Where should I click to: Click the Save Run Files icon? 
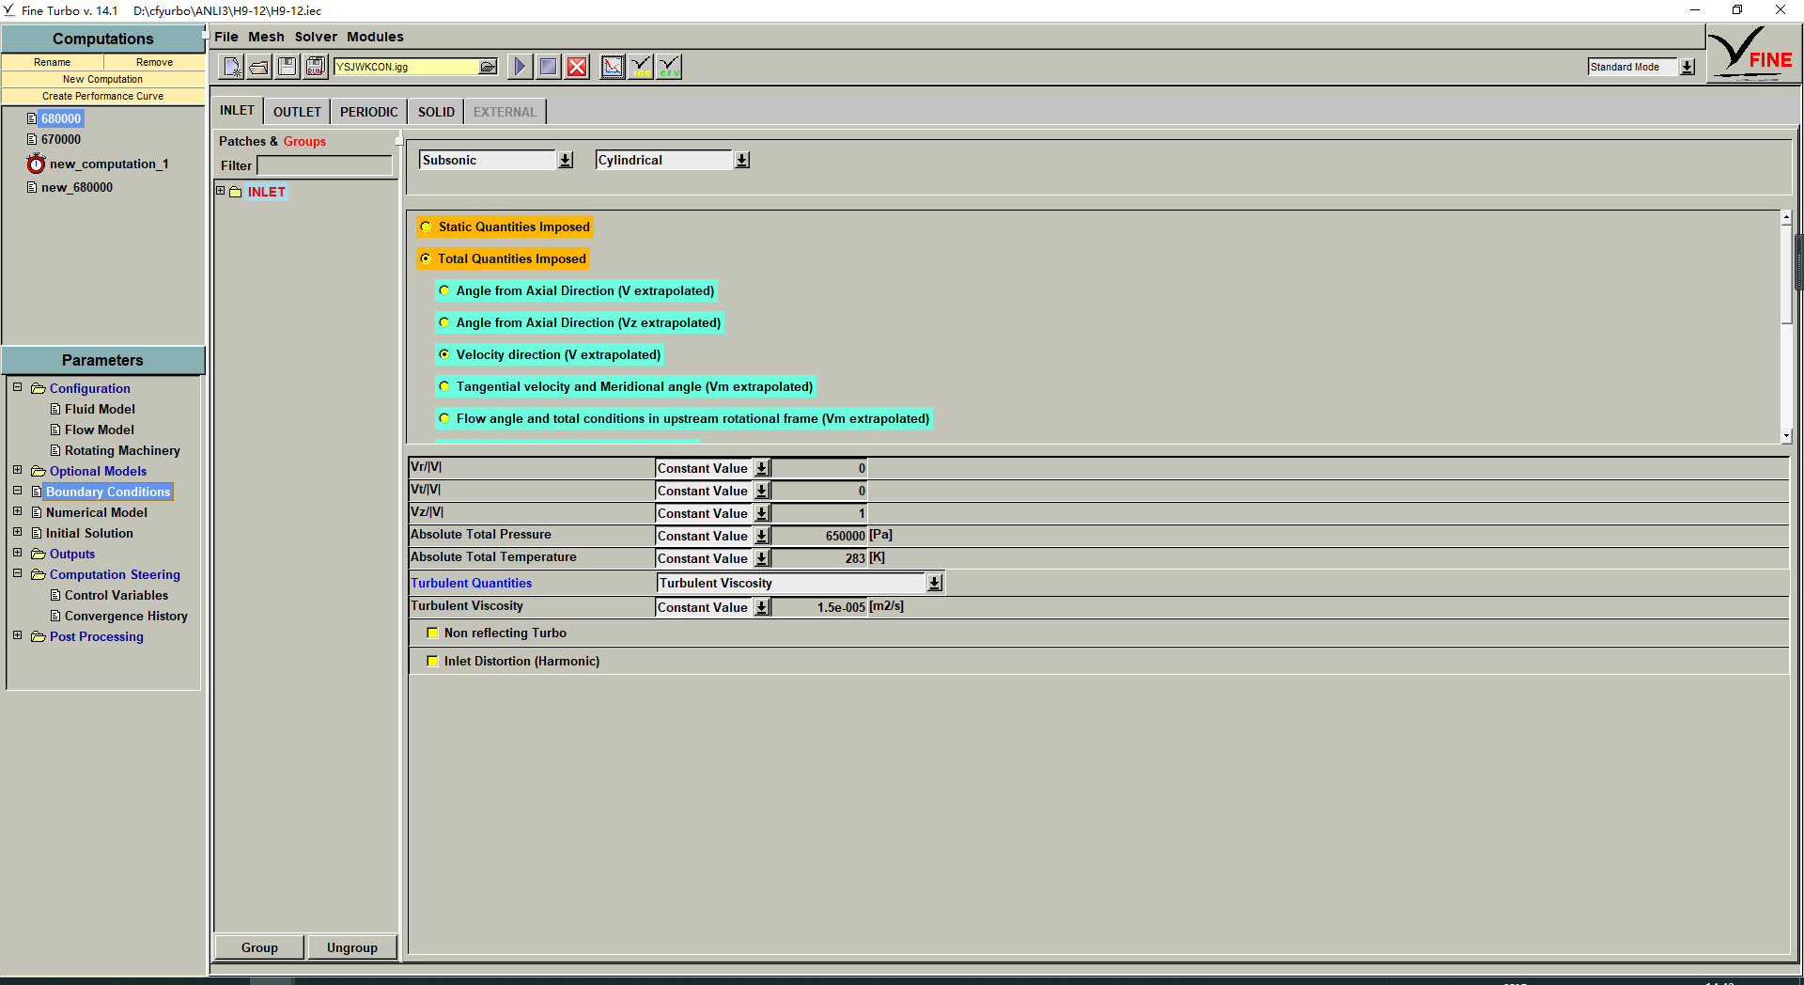click(x=316, y=67)
